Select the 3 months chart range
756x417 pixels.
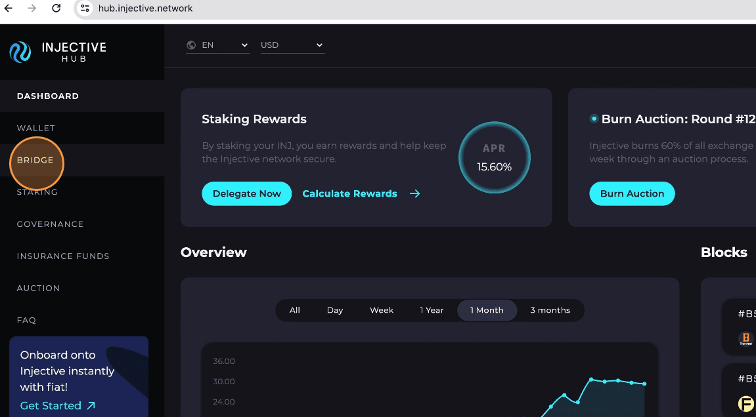click(550, 310)
